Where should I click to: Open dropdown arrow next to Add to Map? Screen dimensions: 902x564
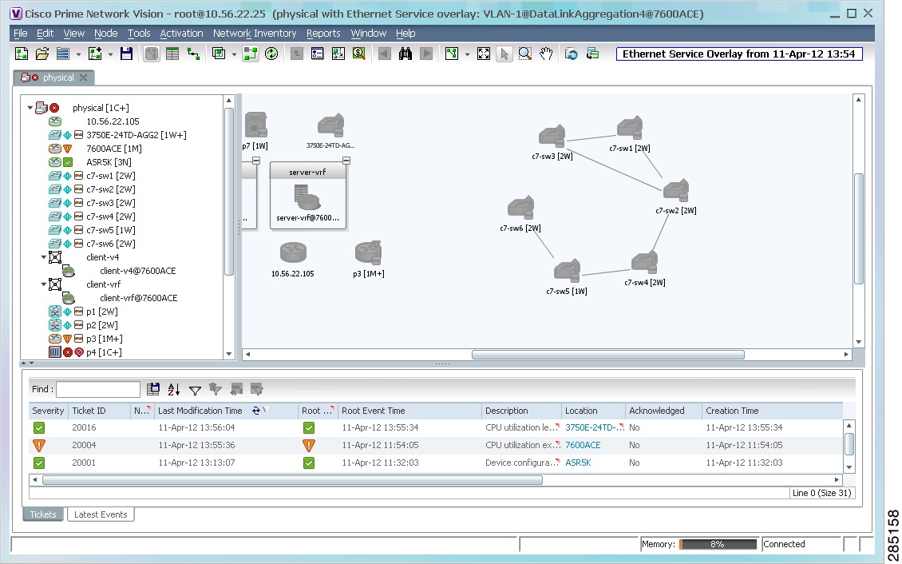110,54
